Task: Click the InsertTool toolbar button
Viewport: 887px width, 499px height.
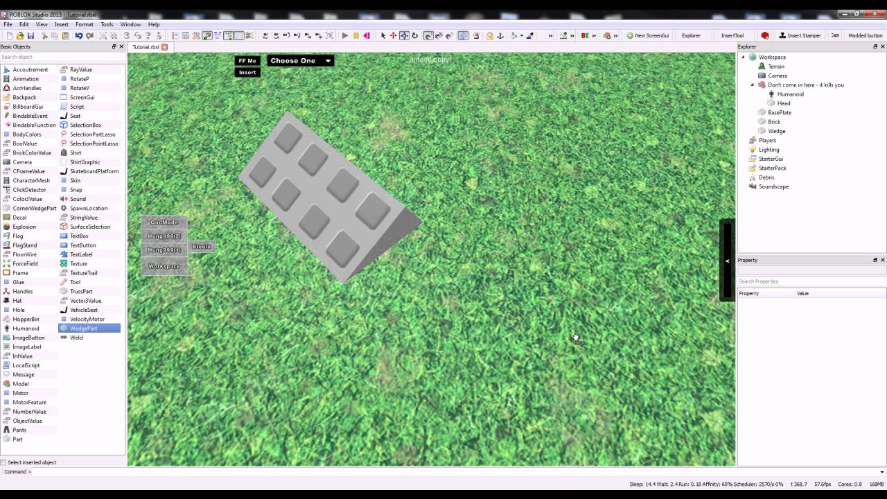Action: [x=732, y=35]
